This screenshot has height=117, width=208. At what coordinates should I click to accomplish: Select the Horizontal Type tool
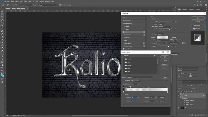point(2,56)
